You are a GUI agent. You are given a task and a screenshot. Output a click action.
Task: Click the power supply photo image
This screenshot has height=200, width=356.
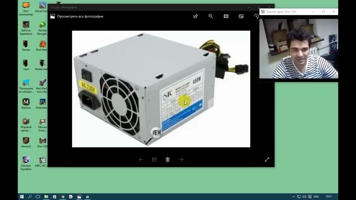pyautogui.click(x=161, y=89)
